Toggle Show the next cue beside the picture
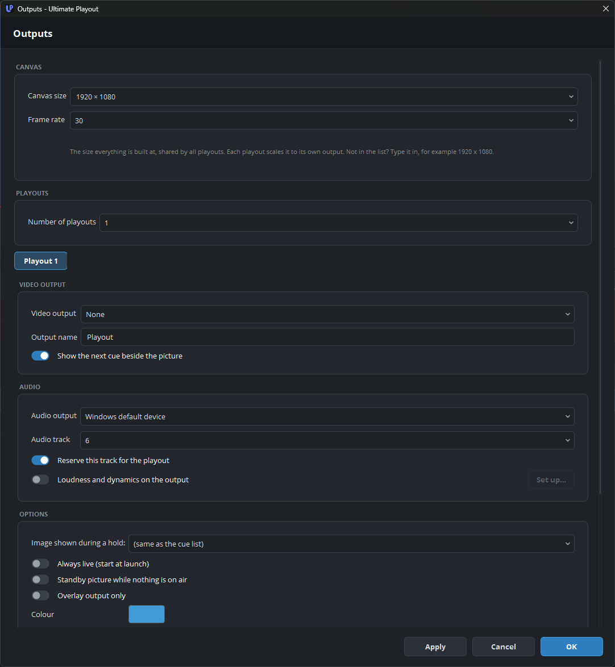 click(x=40, y=356)
